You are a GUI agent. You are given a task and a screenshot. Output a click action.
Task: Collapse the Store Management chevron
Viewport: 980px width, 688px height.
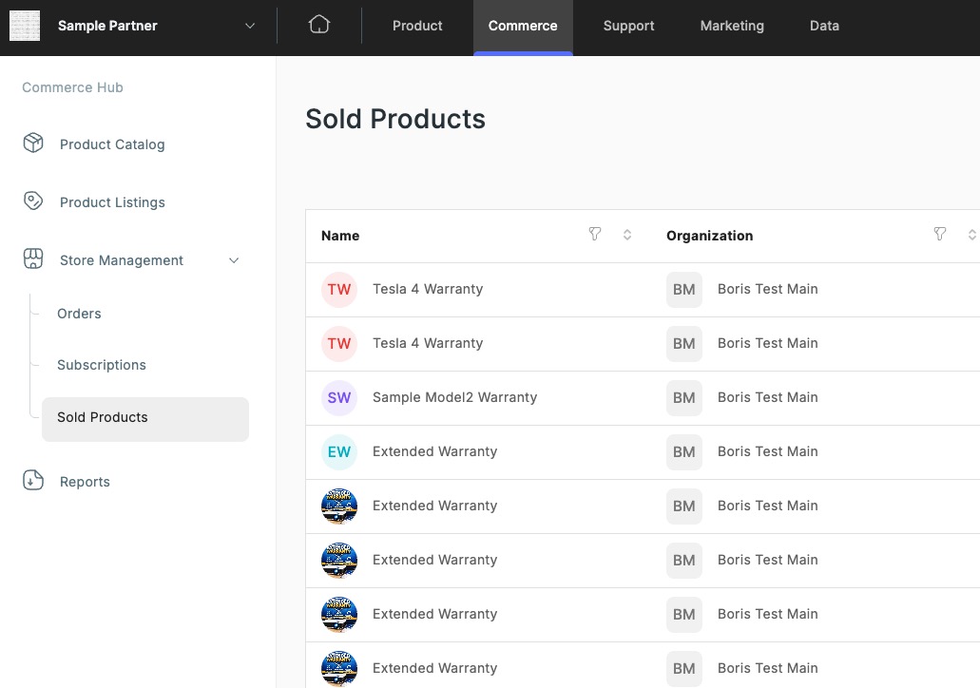point(234,260)
